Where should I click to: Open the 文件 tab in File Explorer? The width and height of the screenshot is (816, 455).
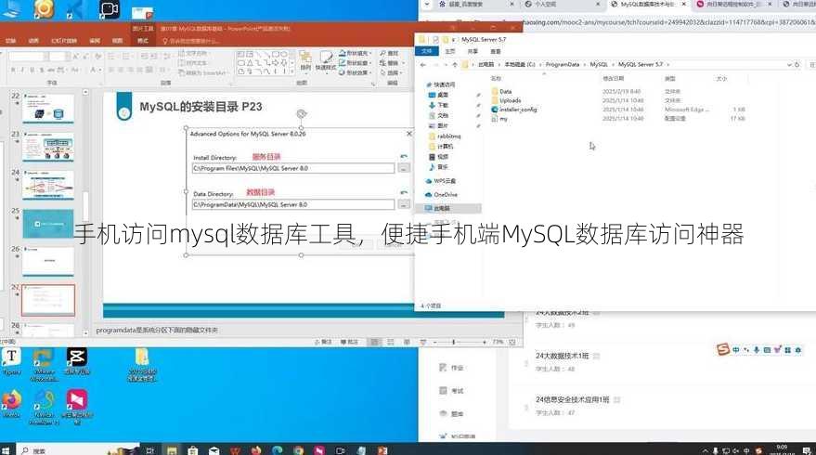pyautogui.click(x=427, y=52)
